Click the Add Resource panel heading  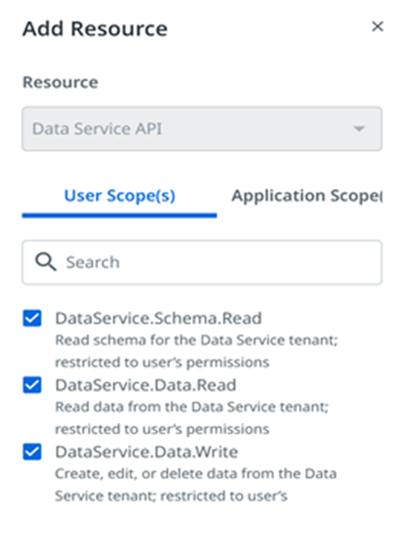[95, 29]
